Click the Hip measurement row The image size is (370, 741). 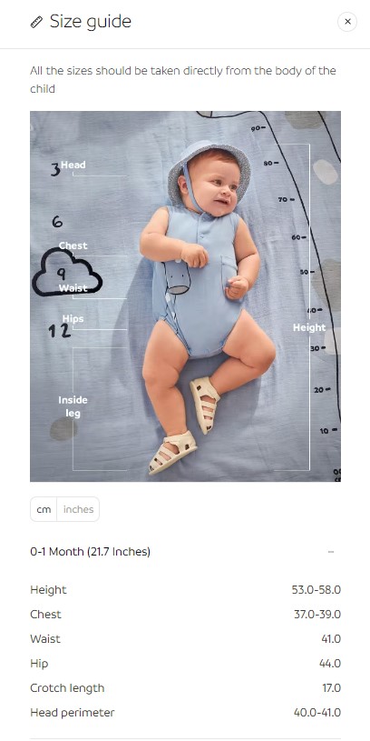click(185, 664)
